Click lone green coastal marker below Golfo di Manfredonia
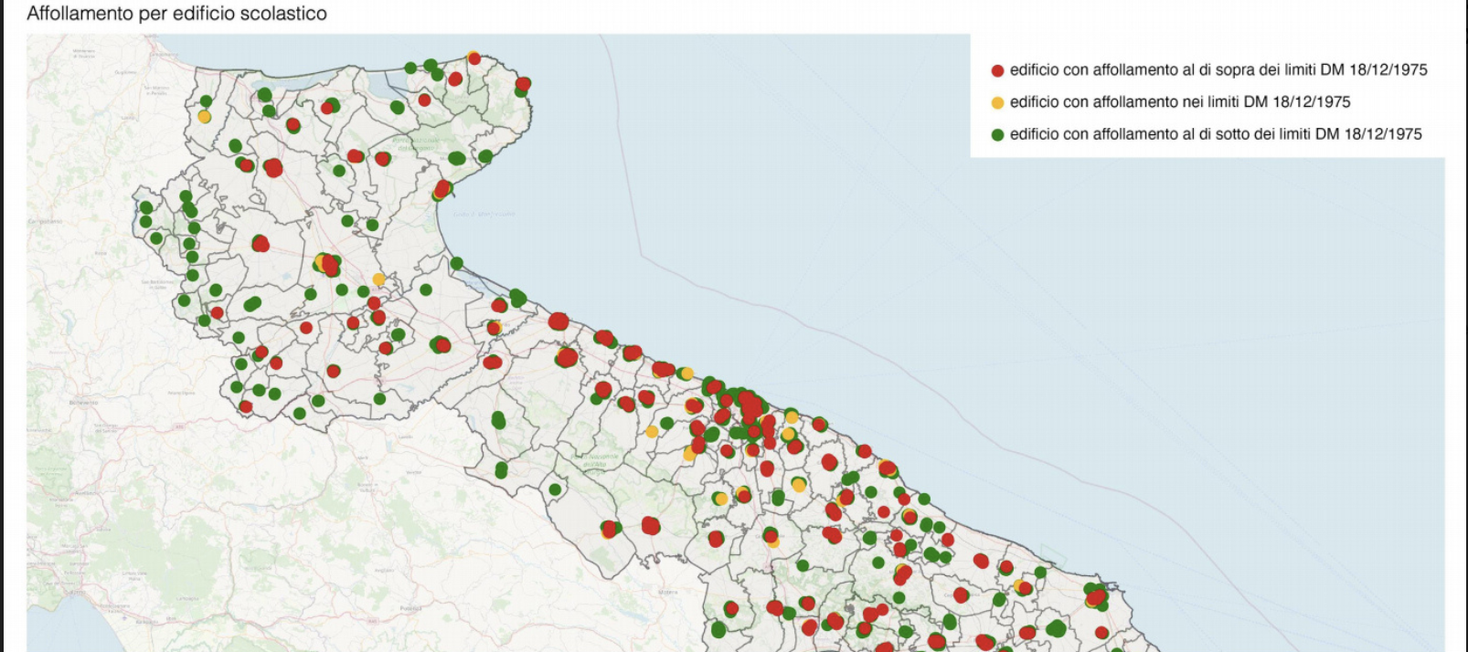This screenshot has height=652, width=1468. tap(456, 263)
